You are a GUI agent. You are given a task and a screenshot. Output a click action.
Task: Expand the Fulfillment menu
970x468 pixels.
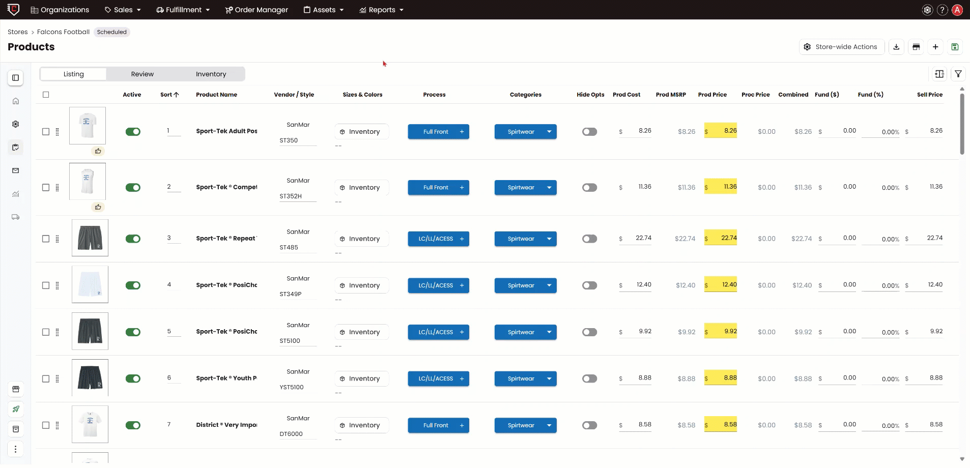(x=183, y=10)
